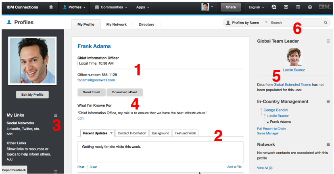334x174 pixels.
Task: Open George Bandini in management chain
Action: pos(276,110)
